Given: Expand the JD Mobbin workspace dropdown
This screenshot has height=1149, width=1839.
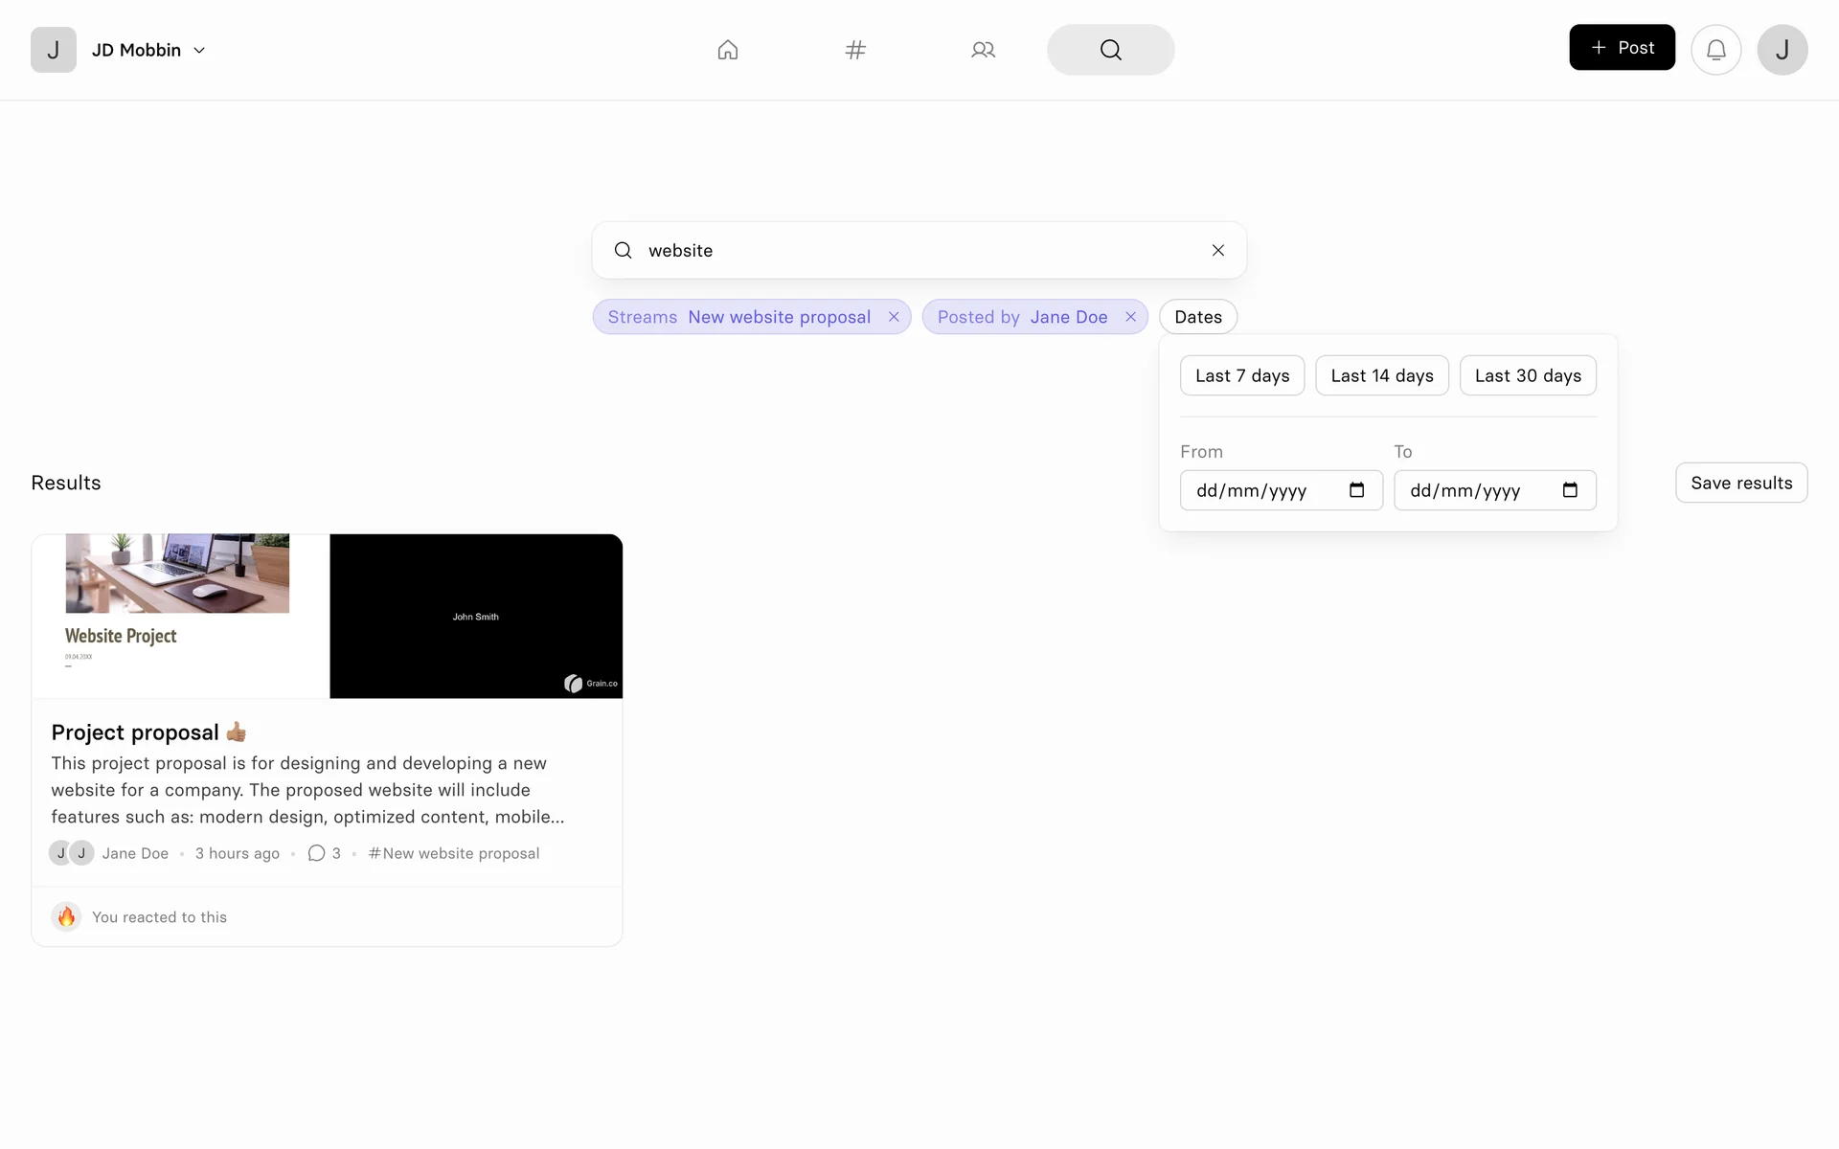Looking at the screenshot, I should point(199,50).
